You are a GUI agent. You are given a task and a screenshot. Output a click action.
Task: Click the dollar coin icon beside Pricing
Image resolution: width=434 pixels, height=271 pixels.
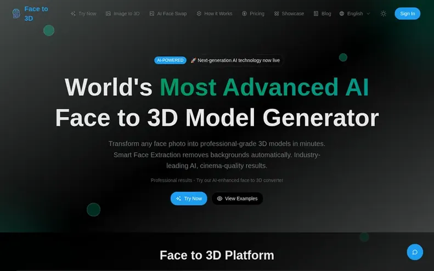click(x=244, y=14)
